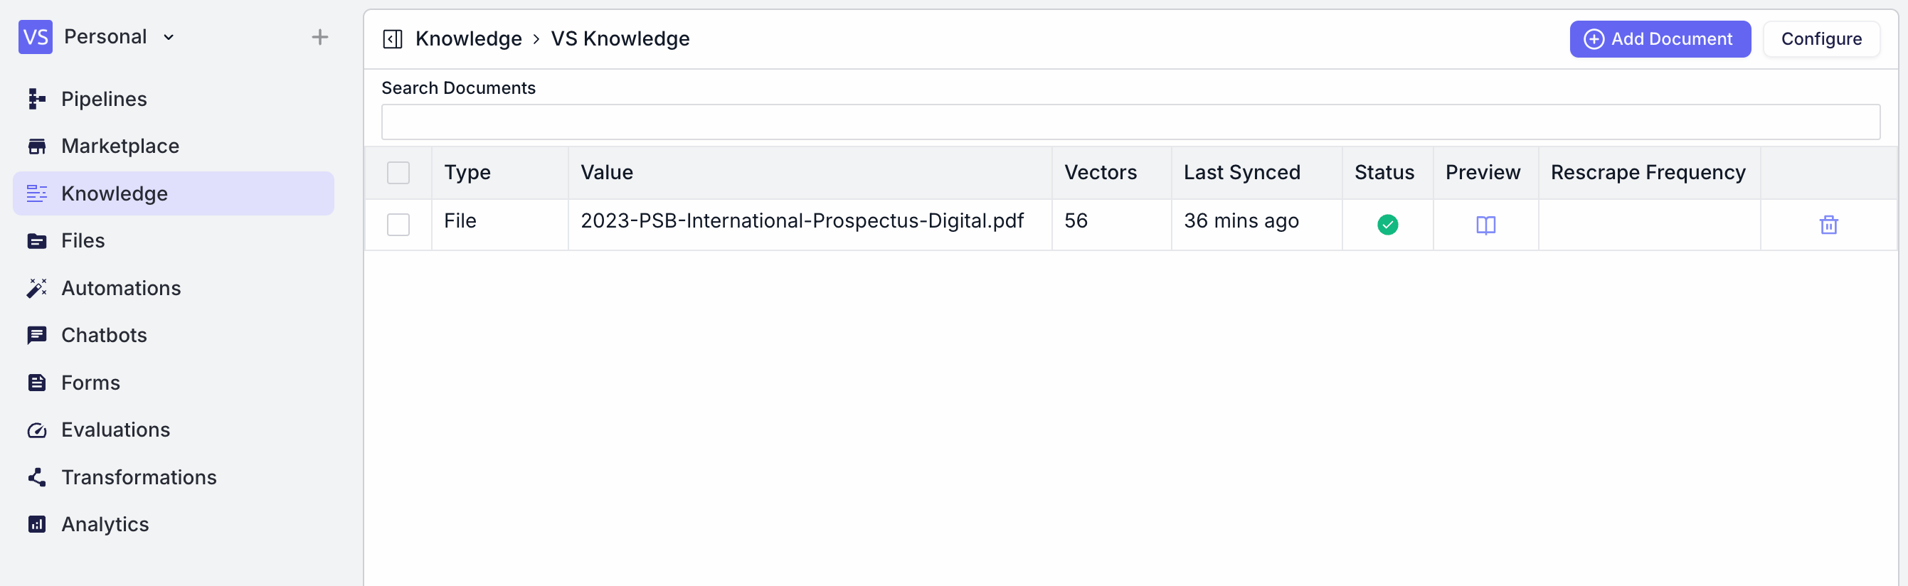Screen dimensions: 1908x586
Task: Open the Forms section
Action: pos(174,383)
